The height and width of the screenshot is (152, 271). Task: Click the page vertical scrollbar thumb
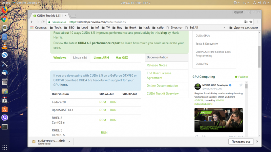(259, 57)
